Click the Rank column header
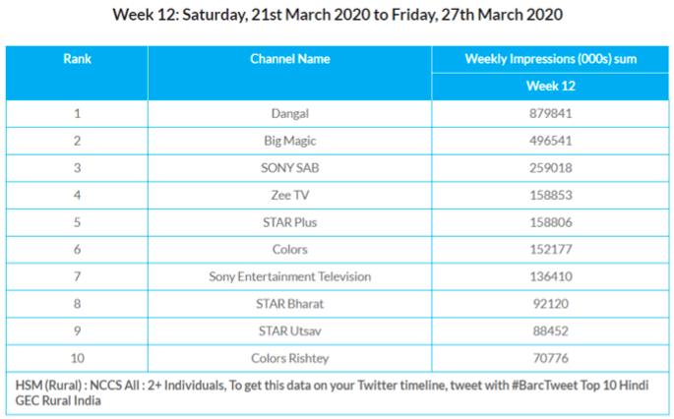Screen dimensions: 674x419 (77, 59)
